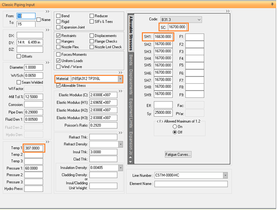Click the tab strip down arrow

[x=131, y=162]
